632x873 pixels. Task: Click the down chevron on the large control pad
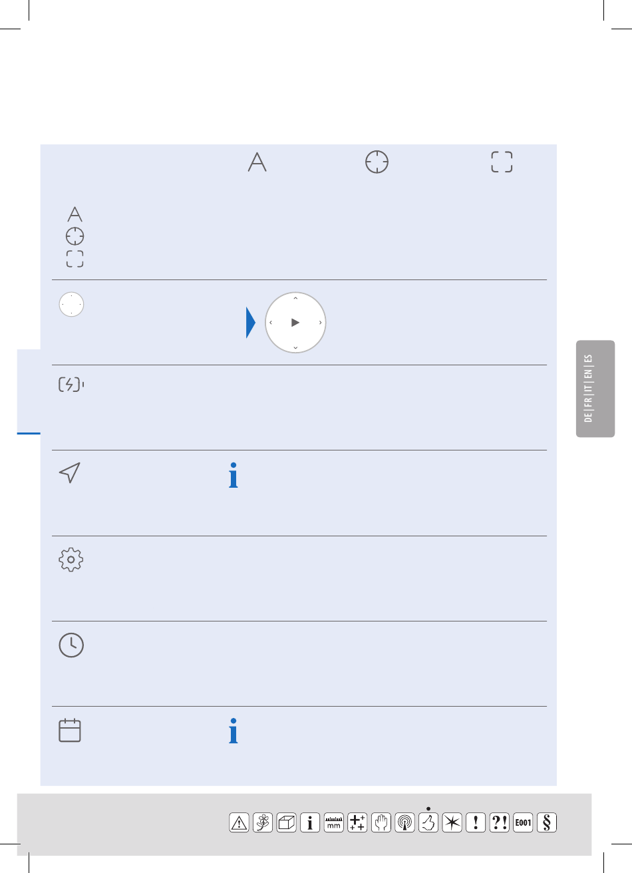click(x=295, y=347)
